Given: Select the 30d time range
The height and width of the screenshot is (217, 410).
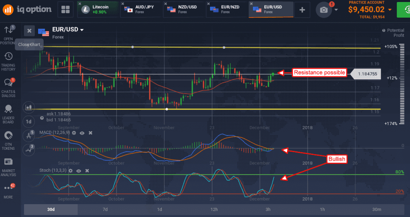Looking at the screenshot, I should tap(51, 209).
